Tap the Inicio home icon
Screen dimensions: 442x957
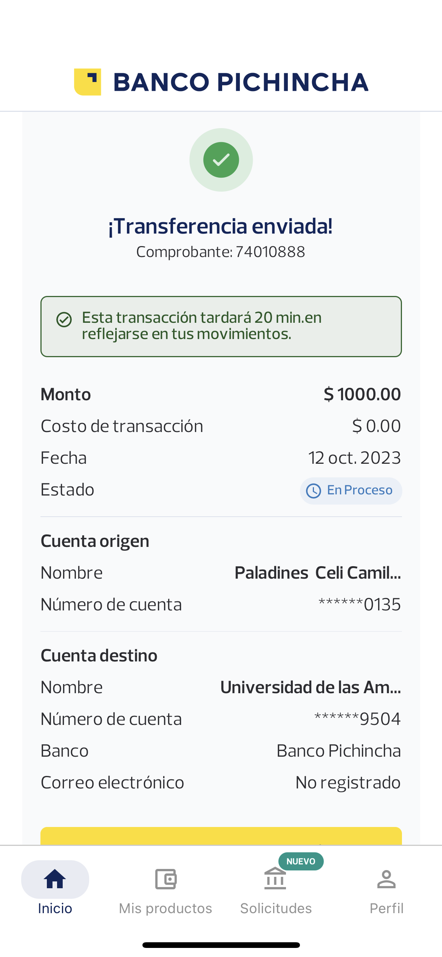pos(55,879)
